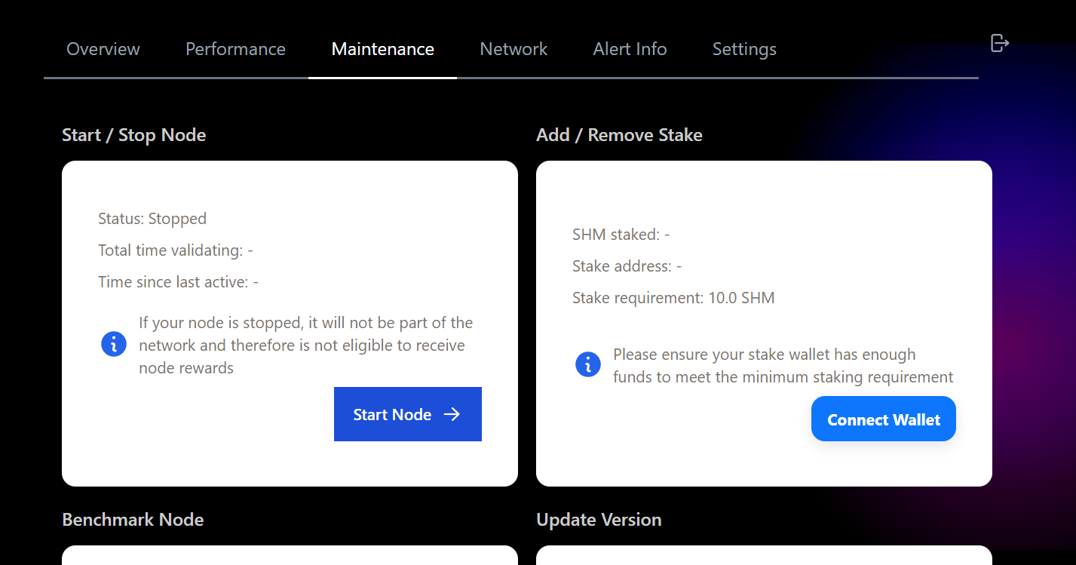Click the "Update Version" heading

coord(599,520)
